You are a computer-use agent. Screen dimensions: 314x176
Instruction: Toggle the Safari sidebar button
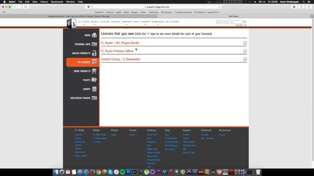pyautogui.click(x=26, y=7)
